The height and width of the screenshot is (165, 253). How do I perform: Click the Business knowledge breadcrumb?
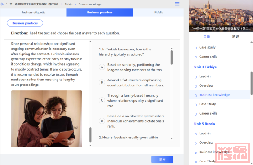coord(90,4)
